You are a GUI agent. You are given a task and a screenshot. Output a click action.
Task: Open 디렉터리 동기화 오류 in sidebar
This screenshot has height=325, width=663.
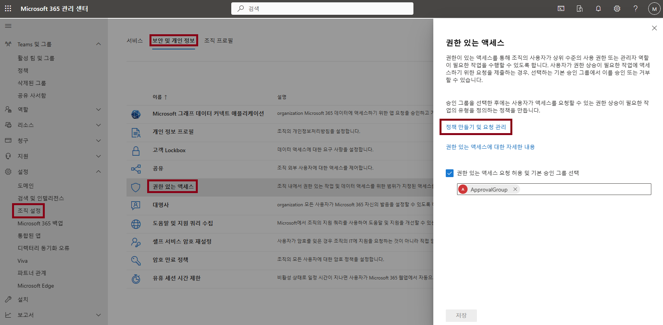pyautogui.click(x=44, y=248)
